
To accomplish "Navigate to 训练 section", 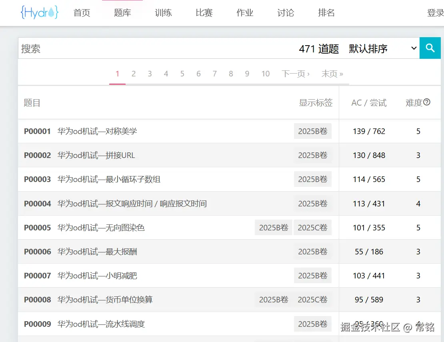I will 163,12.
